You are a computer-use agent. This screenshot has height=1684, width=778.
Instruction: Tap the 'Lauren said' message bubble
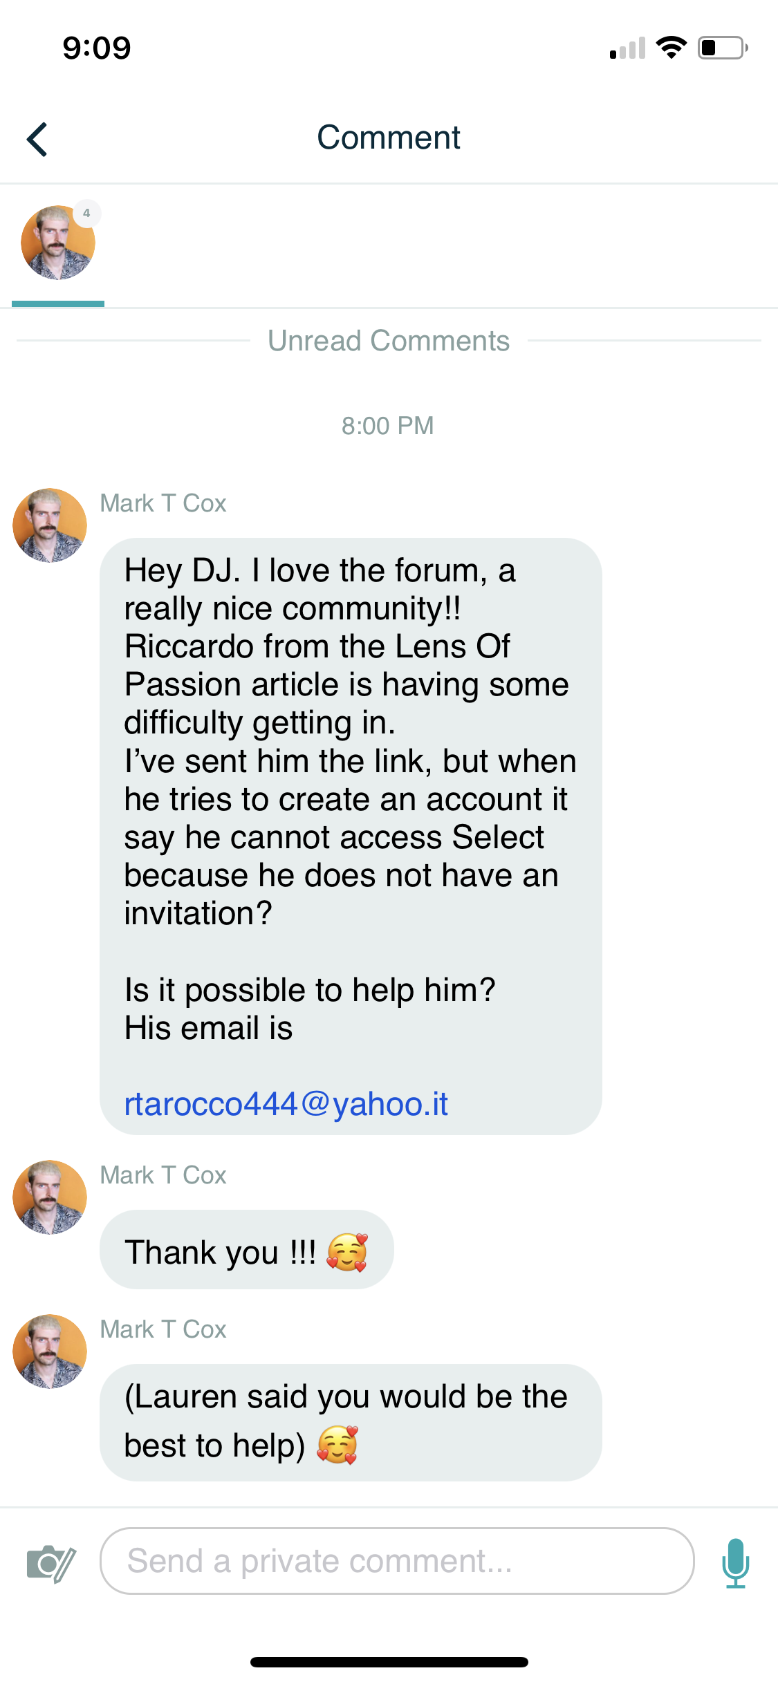(x=350, y=1421)
